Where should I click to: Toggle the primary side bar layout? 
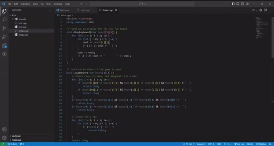pos(233,4)
